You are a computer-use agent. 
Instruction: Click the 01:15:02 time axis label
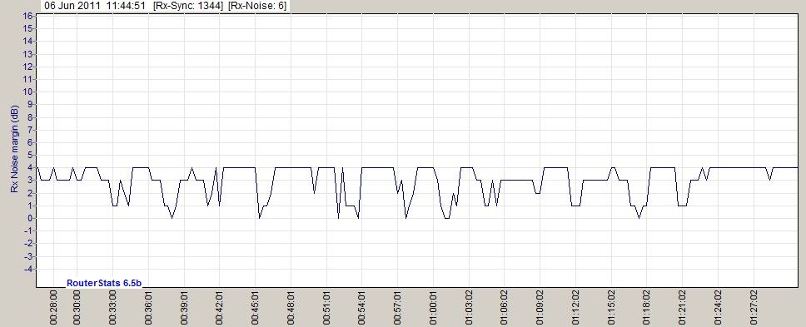(x=611, y=307)
